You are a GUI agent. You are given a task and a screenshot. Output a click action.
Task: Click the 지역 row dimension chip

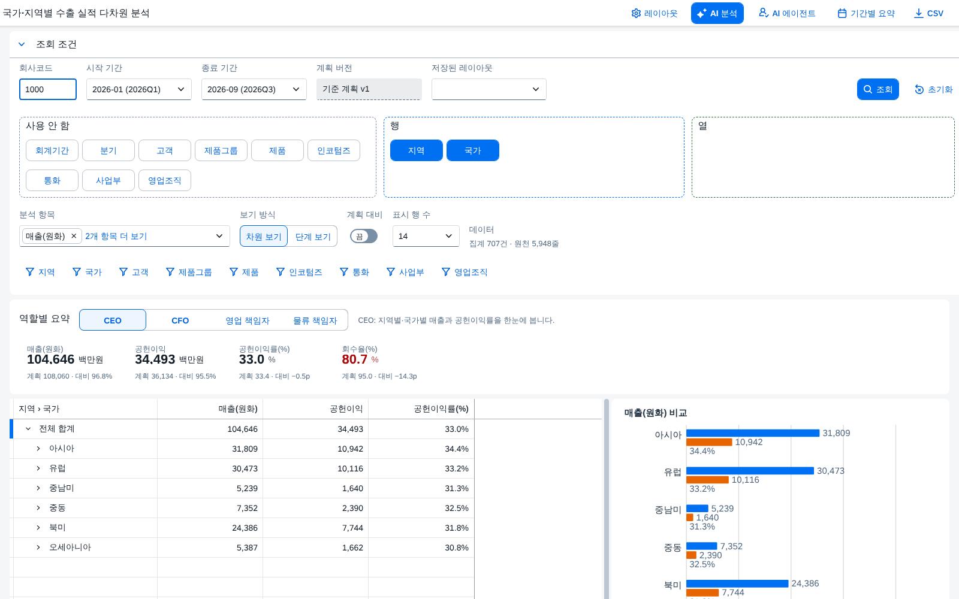click(417, 150)
